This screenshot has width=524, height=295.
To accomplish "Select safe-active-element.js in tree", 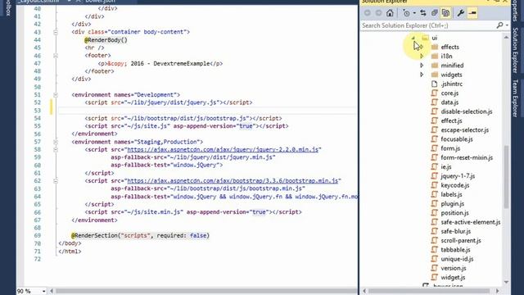I will coord(471,222).
